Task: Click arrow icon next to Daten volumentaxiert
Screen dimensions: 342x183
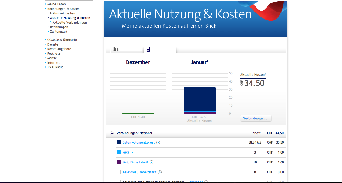Action: point(158,143)
